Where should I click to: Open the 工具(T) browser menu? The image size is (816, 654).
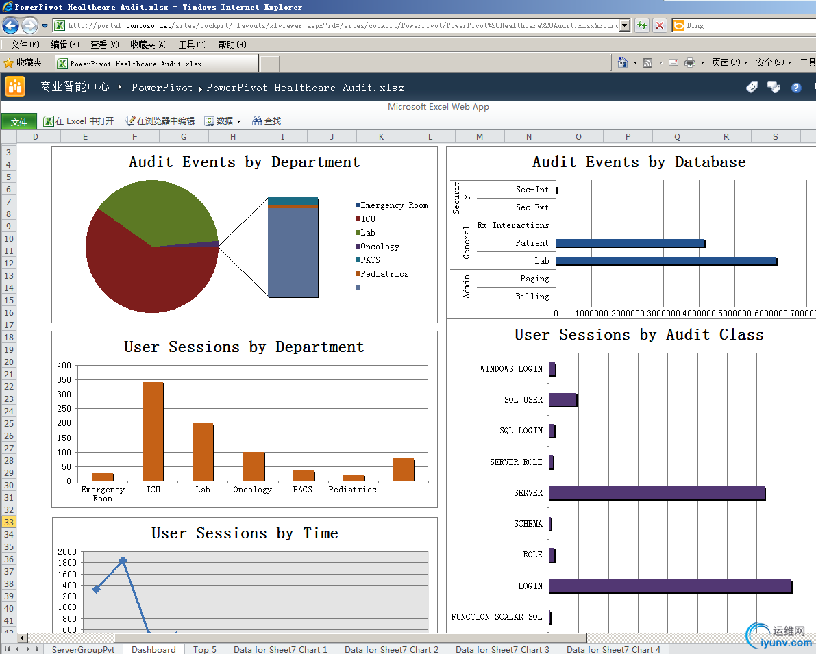tap(193, 45)
